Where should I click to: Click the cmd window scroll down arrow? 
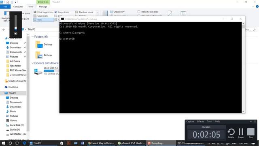tap(243, 112)
